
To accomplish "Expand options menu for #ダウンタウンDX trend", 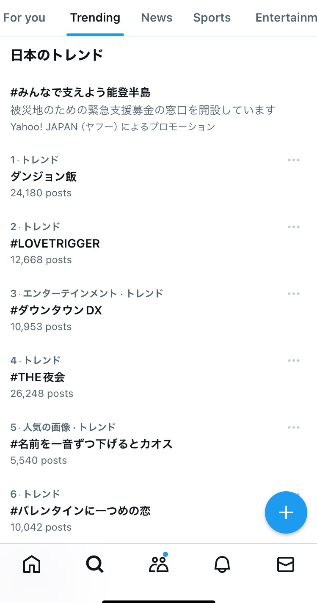I will 293,294.
